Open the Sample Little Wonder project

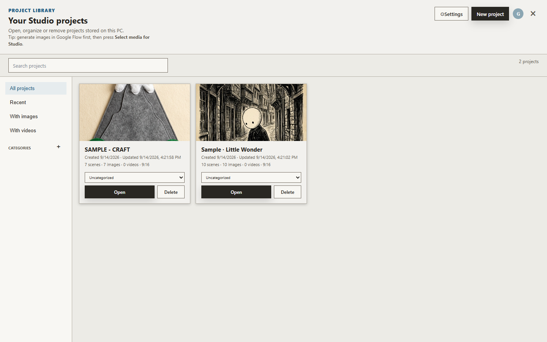coord(236,192)
